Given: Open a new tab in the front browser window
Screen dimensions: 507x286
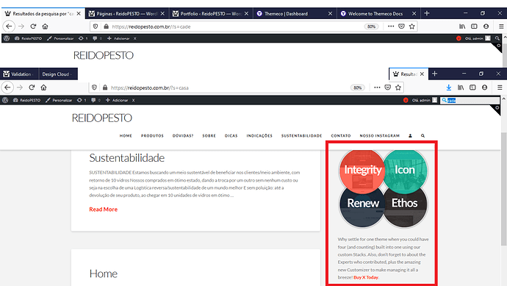Looking at the screenshot, I should tap(434, 74).
